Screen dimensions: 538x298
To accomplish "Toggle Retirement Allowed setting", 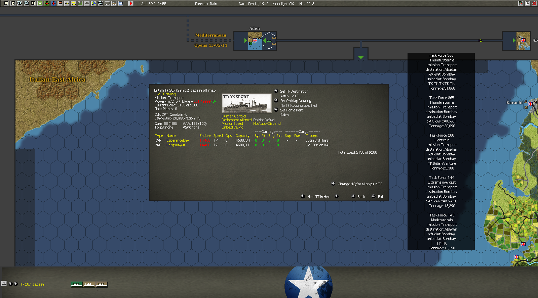I will 236,120.
